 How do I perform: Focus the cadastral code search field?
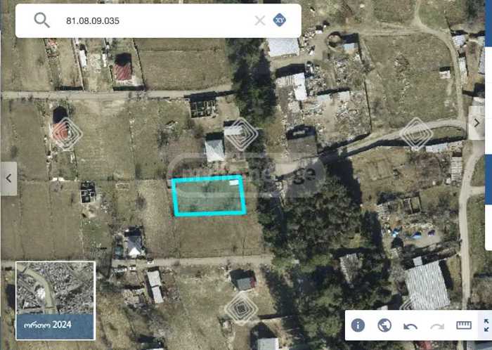(155, 20)
